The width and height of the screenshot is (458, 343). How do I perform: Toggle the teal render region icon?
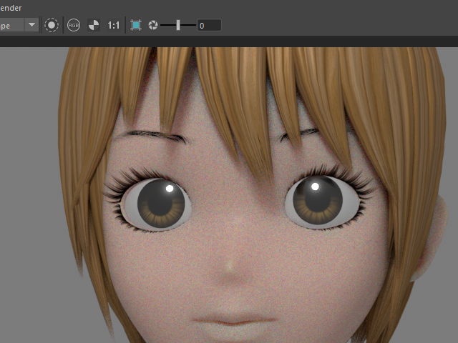(x=136, y=25)
